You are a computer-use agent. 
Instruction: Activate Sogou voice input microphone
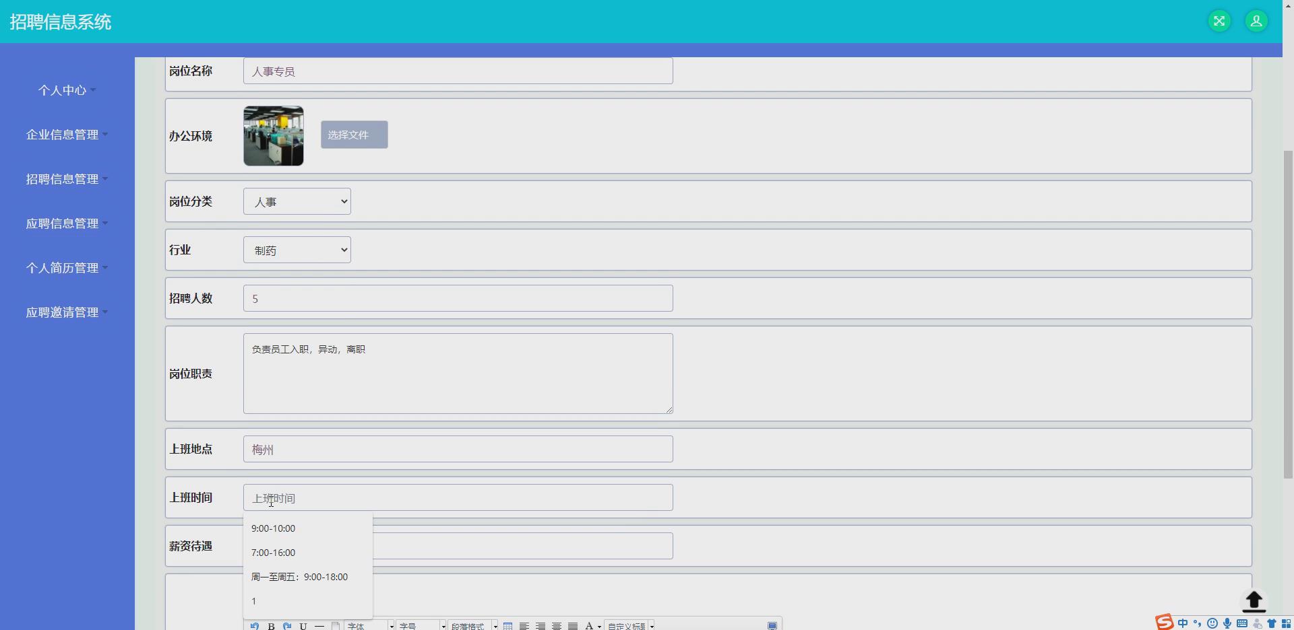point(1227,623)
